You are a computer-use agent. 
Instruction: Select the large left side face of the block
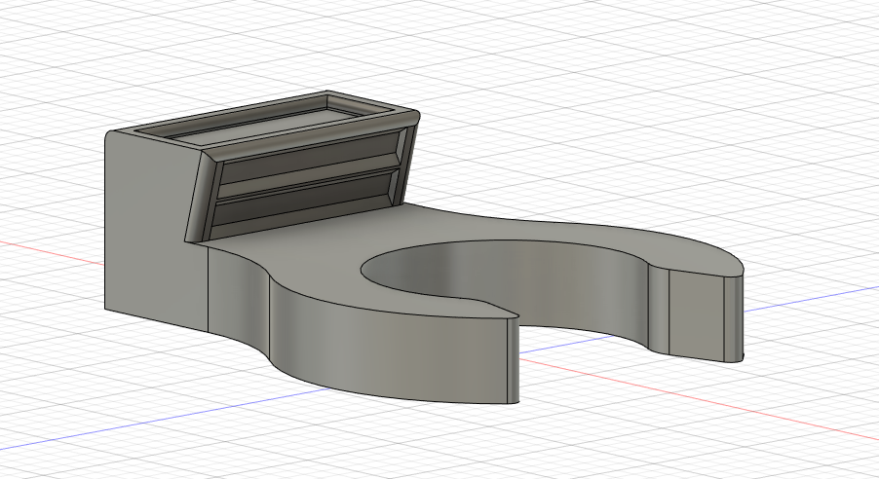tap(146, 234)
